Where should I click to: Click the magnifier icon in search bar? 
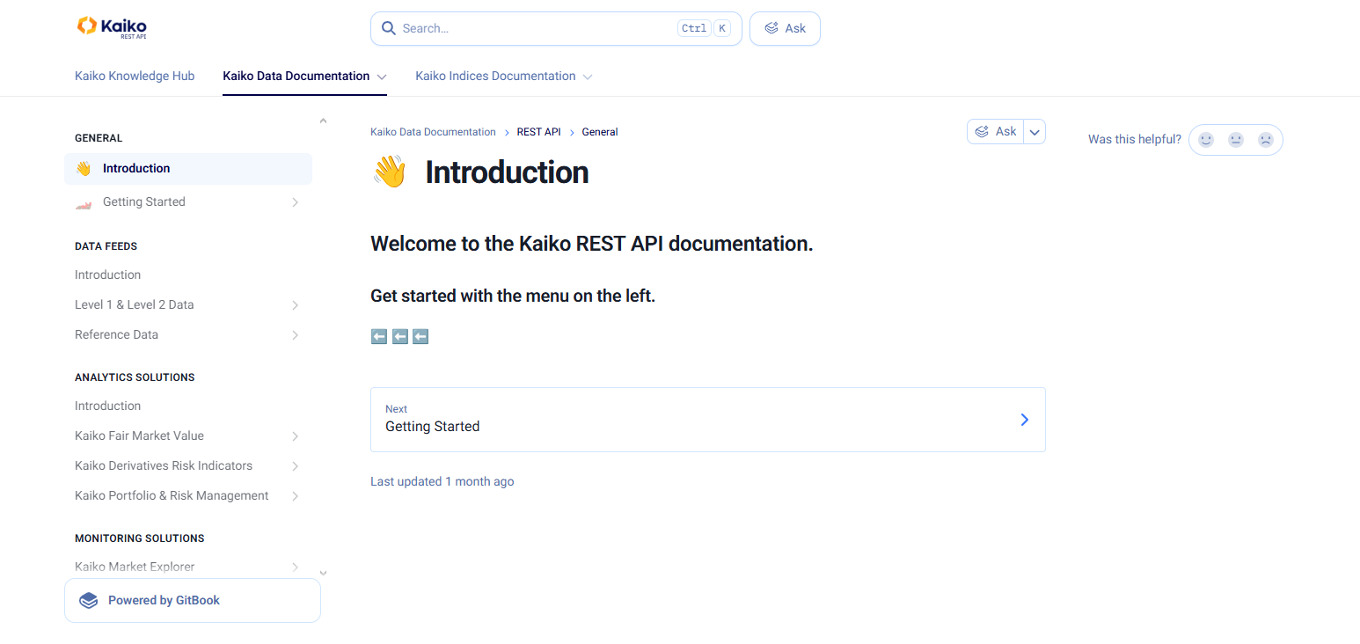coord(388,28)
